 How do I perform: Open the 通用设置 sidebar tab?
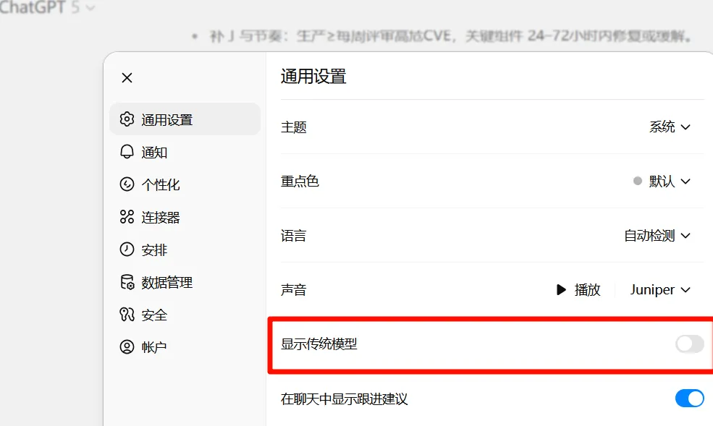click(x=185, y=119)
